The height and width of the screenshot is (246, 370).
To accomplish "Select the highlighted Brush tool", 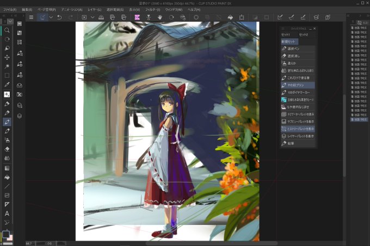I will 7,122.
